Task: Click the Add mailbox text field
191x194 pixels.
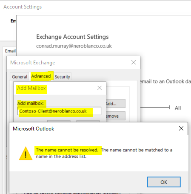Action: click(59, 111)
